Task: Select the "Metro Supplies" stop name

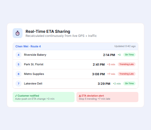Action: pos(34,74)
